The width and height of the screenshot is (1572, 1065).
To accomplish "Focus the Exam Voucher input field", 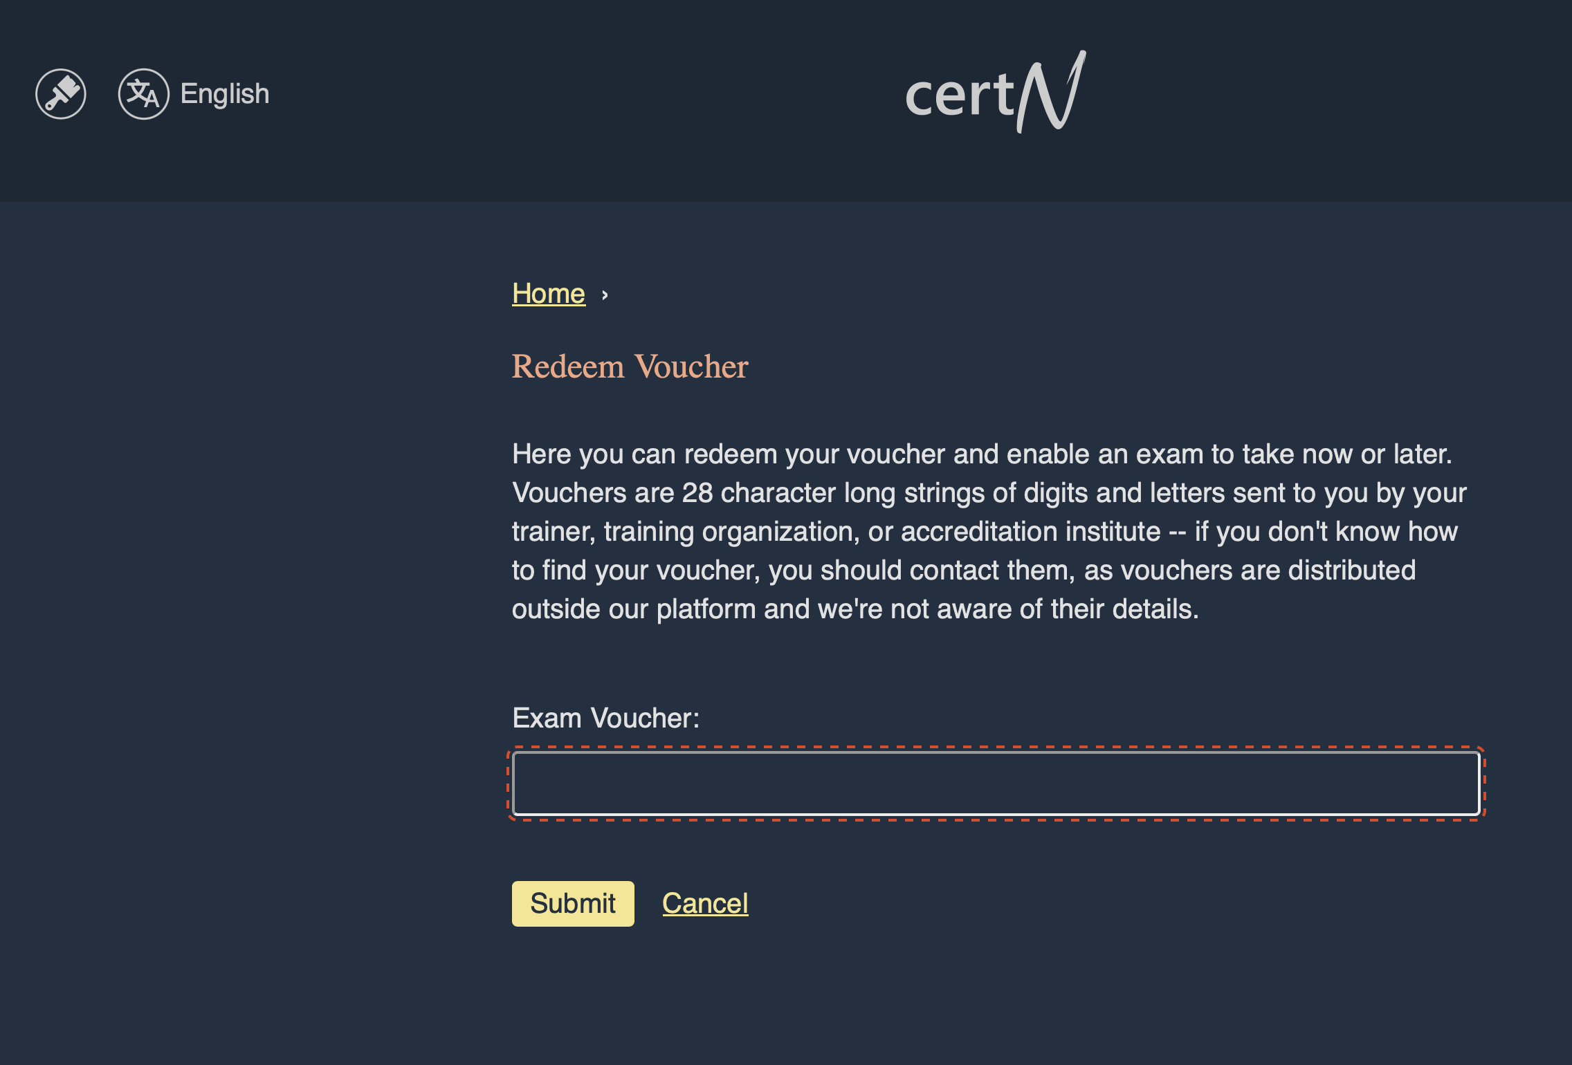I will pos(996,784).
